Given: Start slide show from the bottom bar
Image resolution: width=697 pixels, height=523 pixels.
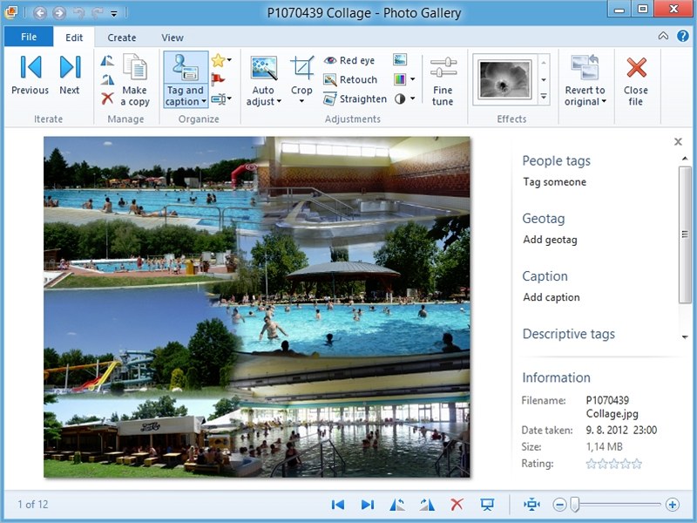Looking at the screenshot, I should (x=488, y=505).
